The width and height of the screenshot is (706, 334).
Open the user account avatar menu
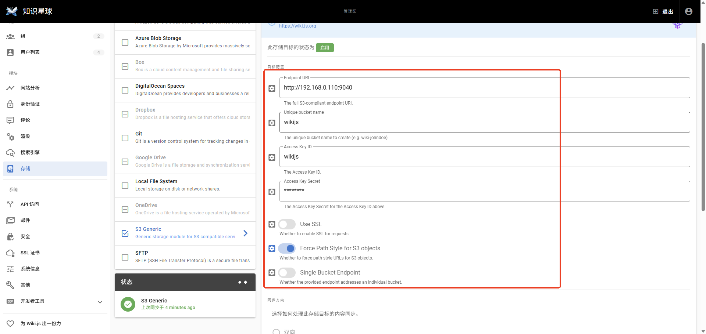pos(689,11)
